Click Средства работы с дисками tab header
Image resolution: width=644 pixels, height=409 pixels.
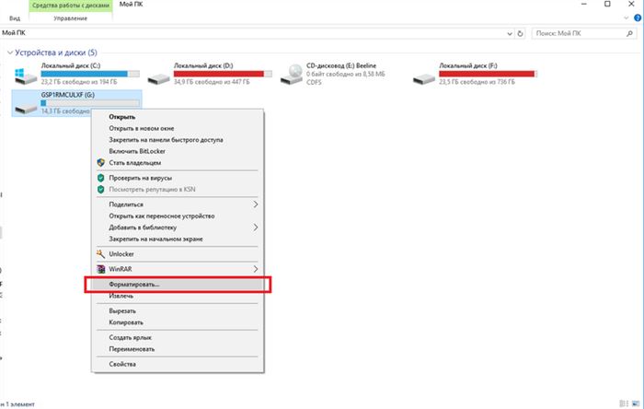click(71, 6)
